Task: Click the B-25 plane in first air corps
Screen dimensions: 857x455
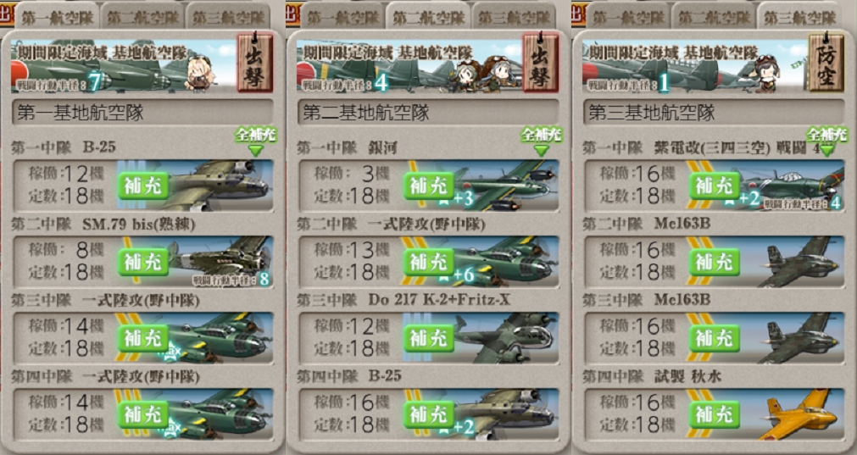Action: pos(219,186)
